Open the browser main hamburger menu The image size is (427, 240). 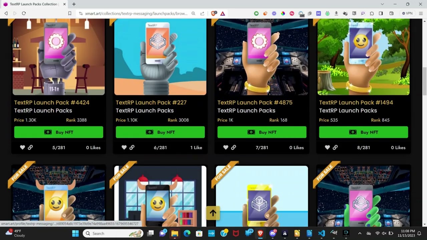click(421, 13)
